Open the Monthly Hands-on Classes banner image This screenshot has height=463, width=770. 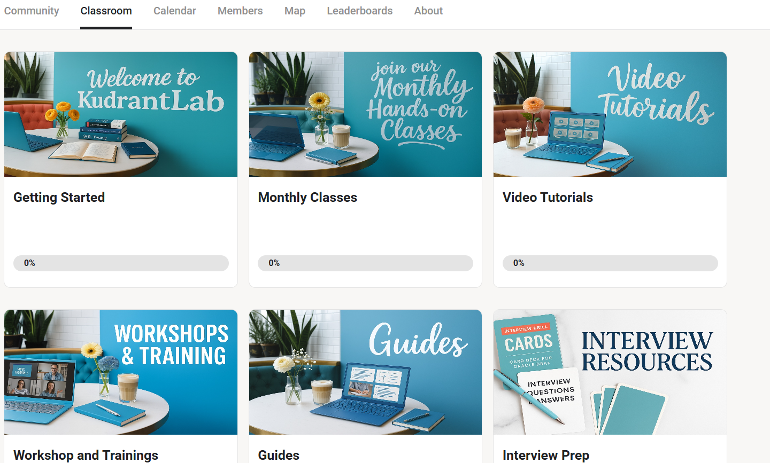(x=365, y=114)
